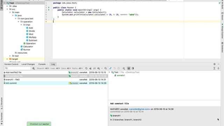Click the Log search text field
Viewport: 224px width, 126px height.
point(17,68)
